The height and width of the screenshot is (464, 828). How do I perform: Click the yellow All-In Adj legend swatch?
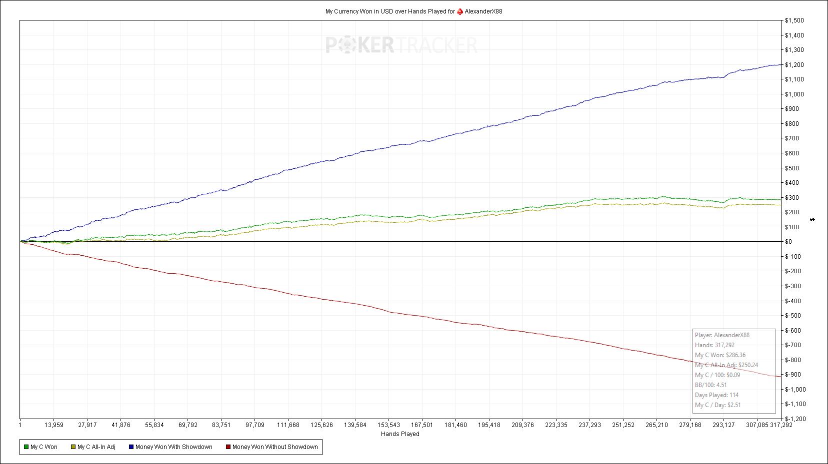[73, 447]
